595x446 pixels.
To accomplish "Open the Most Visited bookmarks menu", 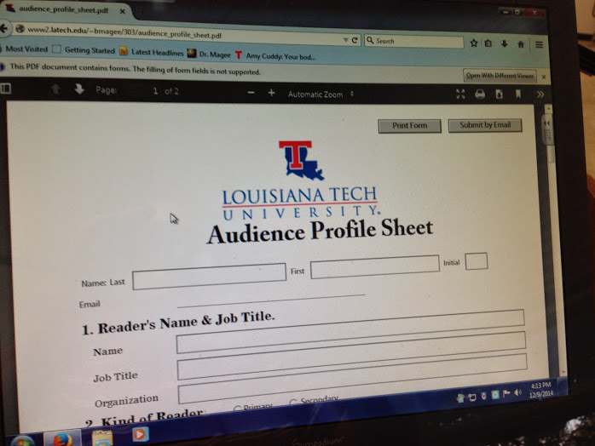I will pyautogui.click(x=24, y=49).
